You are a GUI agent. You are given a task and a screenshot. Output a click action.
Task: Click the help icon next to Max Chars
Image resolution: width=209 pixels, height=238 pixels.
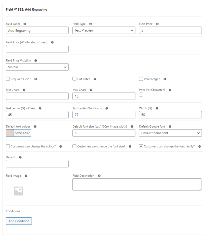pos(90,90)
